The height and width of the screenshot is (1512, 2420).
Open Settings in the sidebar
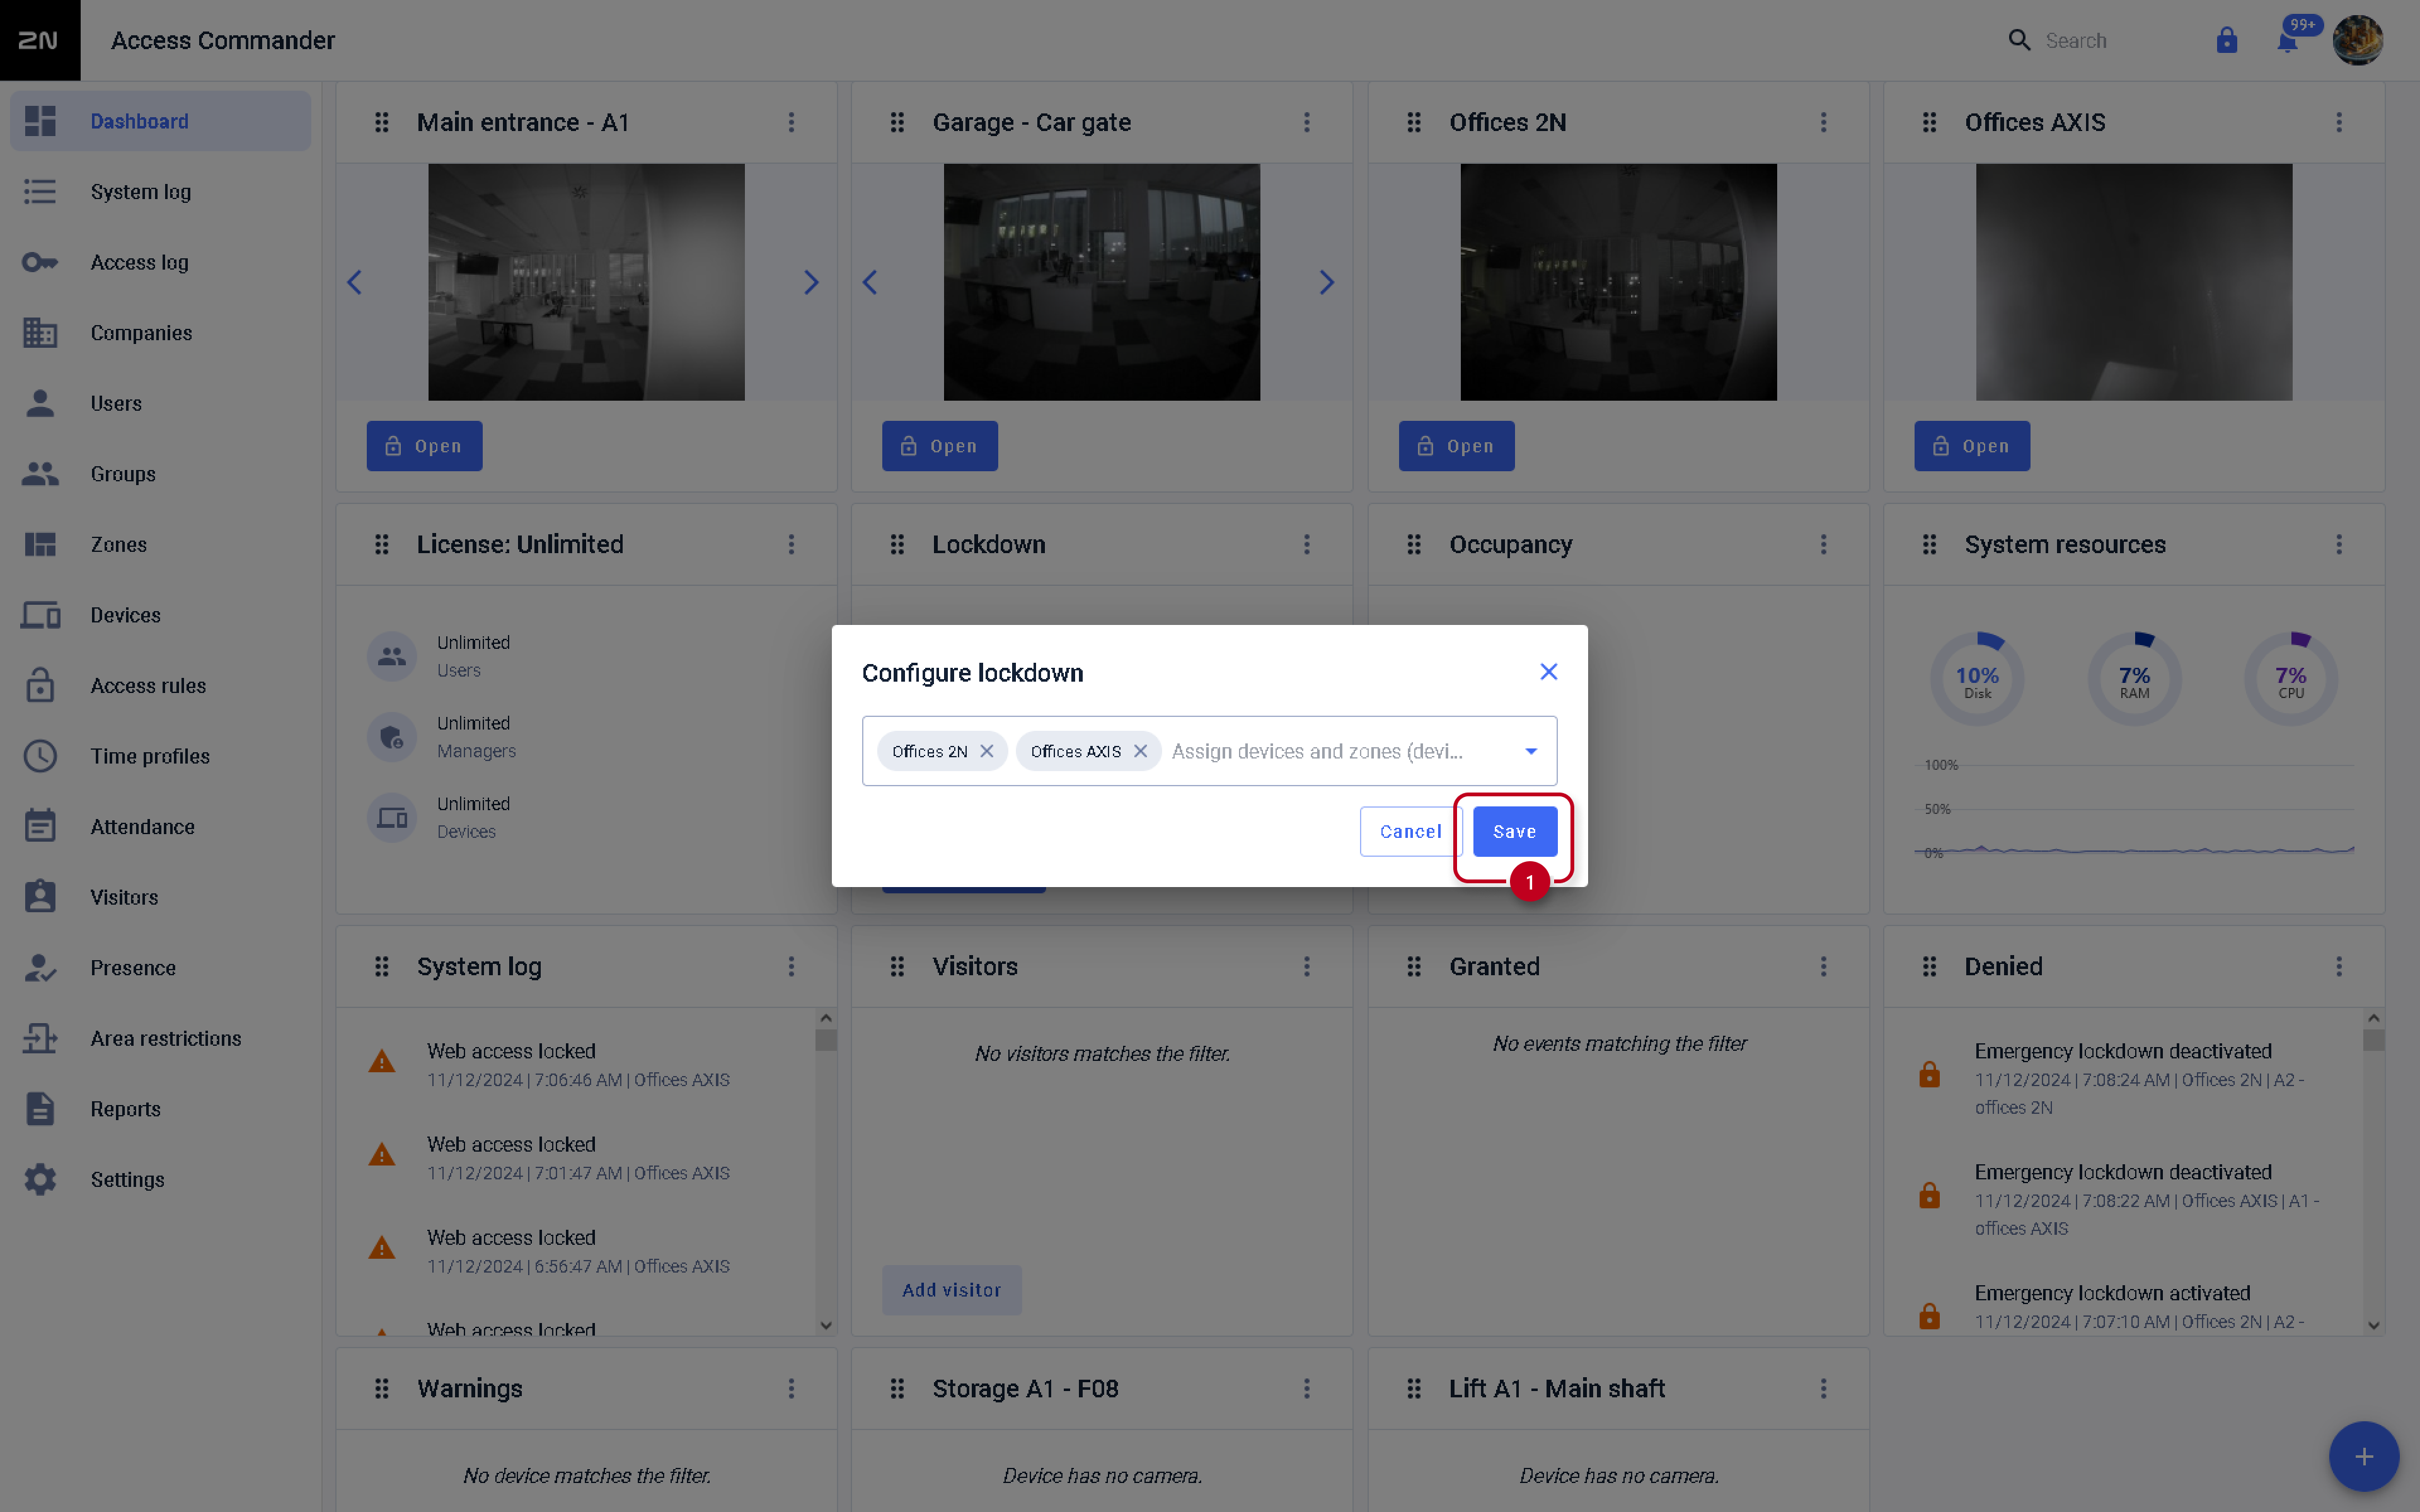point(160,1180)
